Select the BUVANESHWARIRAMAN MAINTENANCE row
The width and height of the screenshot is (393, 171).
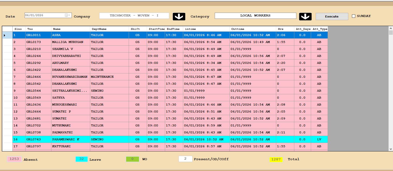pyautogui.click(x=70, y=77)
